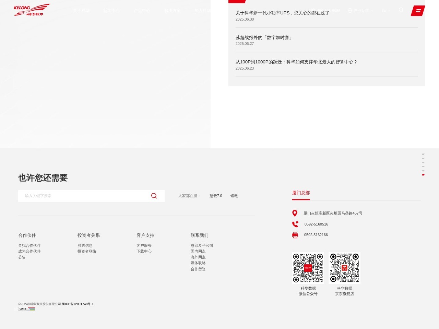Click the red telephone icon
439x329 pixels.
point(295,224)
